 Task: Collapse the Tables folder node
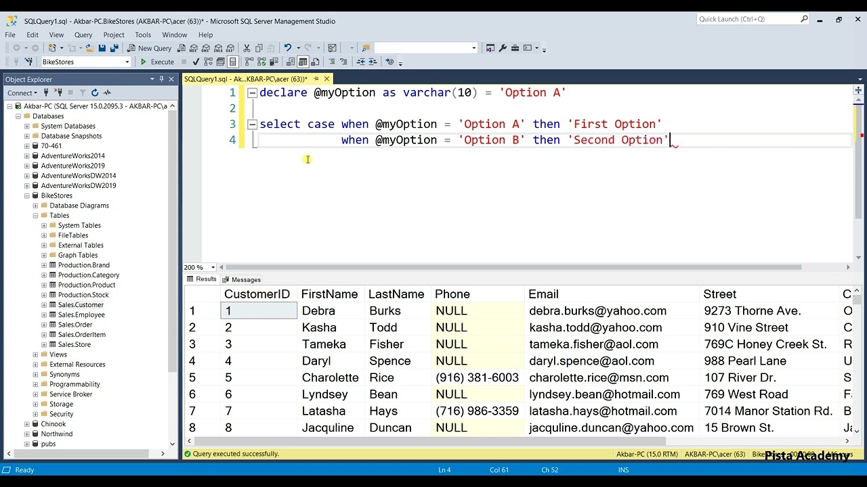click(x=35, y=216)
